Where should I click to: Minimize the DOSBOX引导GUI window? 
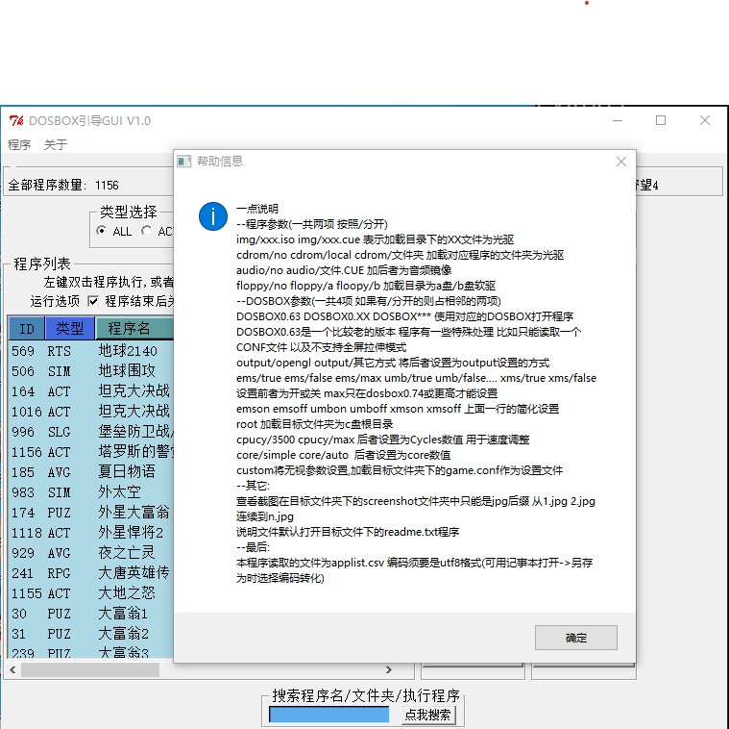618,120
